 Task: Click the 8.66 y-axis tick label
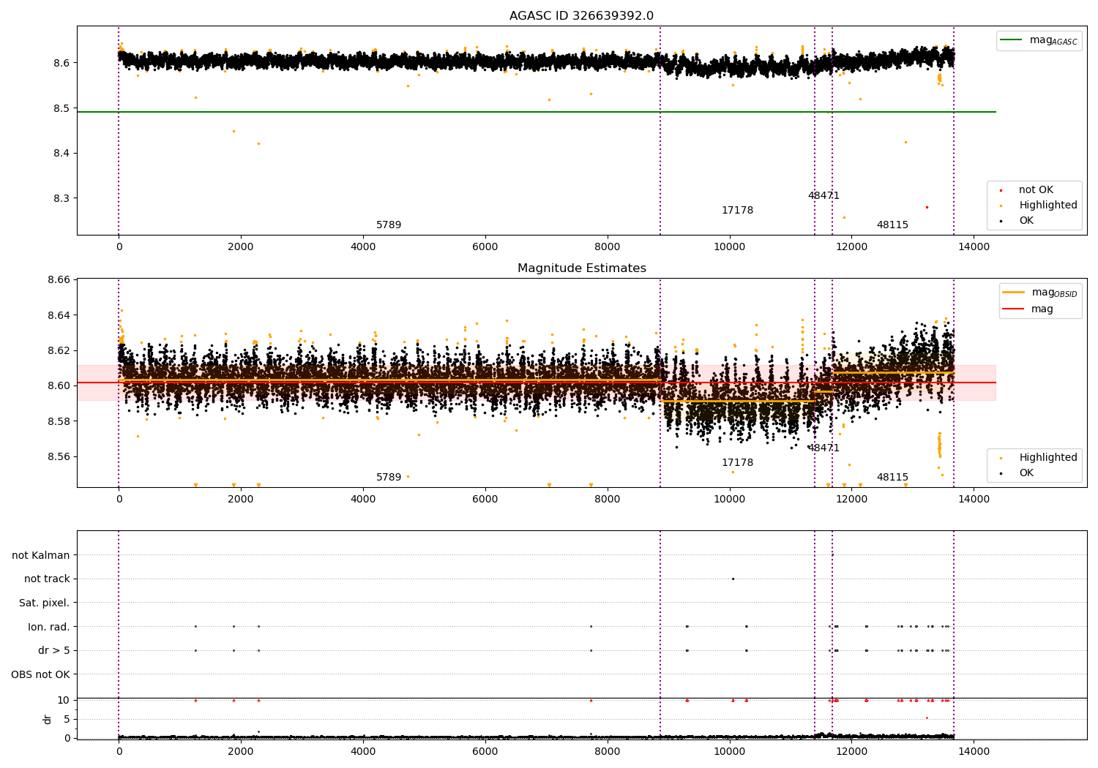pos(58,280)
